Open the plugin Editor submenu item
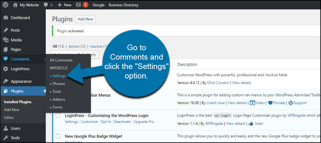 pos(9,118)
